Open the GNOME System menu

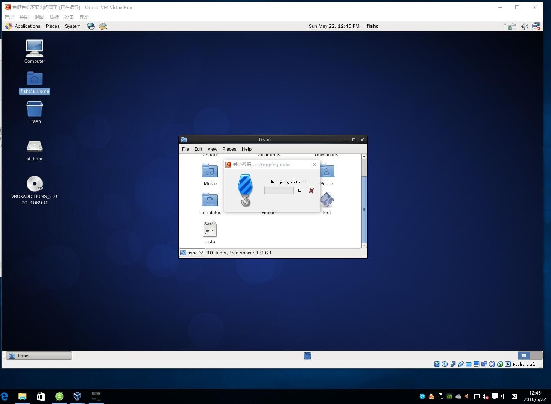pos(73,26)
